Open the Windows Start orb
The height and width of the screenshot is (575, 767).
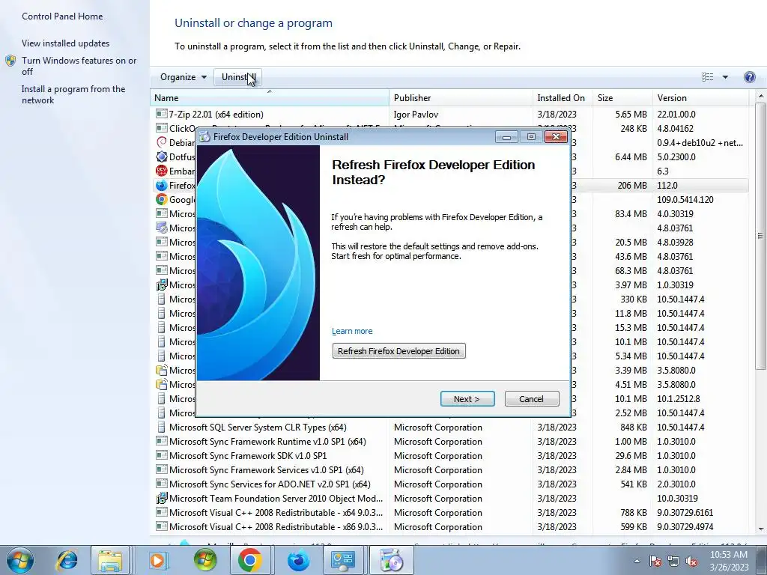coord(20,560)
